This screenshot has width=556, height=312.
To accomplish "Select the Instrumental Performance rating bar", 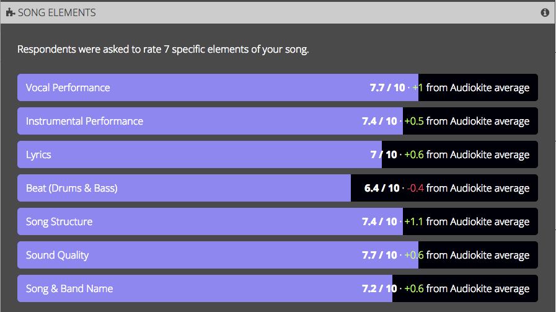I will click(x=278, y=121).
